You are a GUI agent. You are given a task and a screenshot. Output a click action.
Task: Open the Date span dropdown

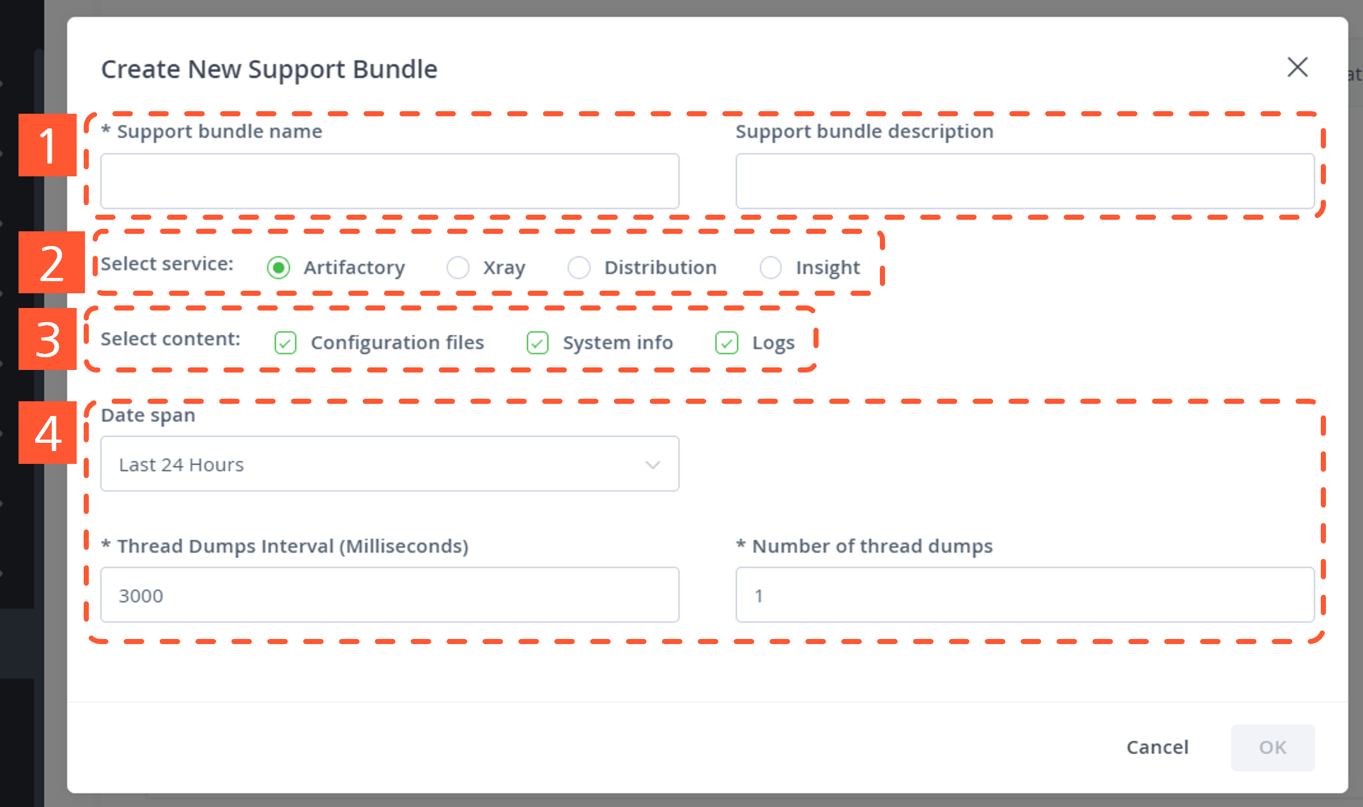(x=390, y=464)
